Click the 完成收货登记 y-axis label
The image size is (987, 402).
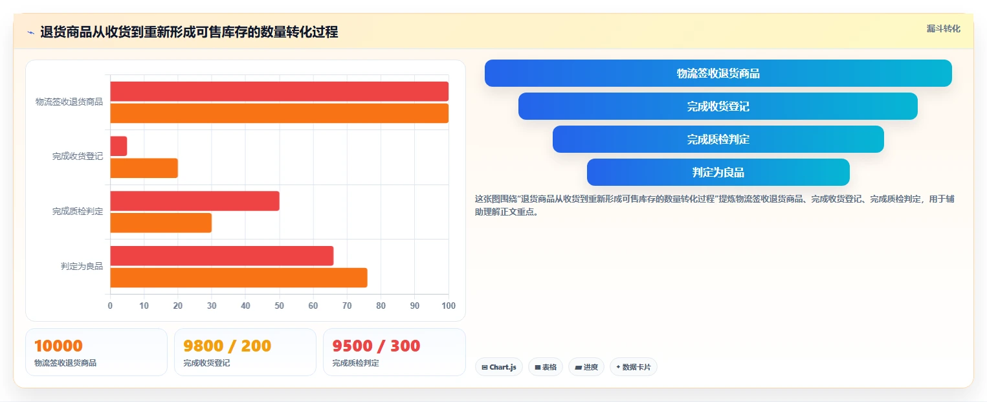(77, 157)
